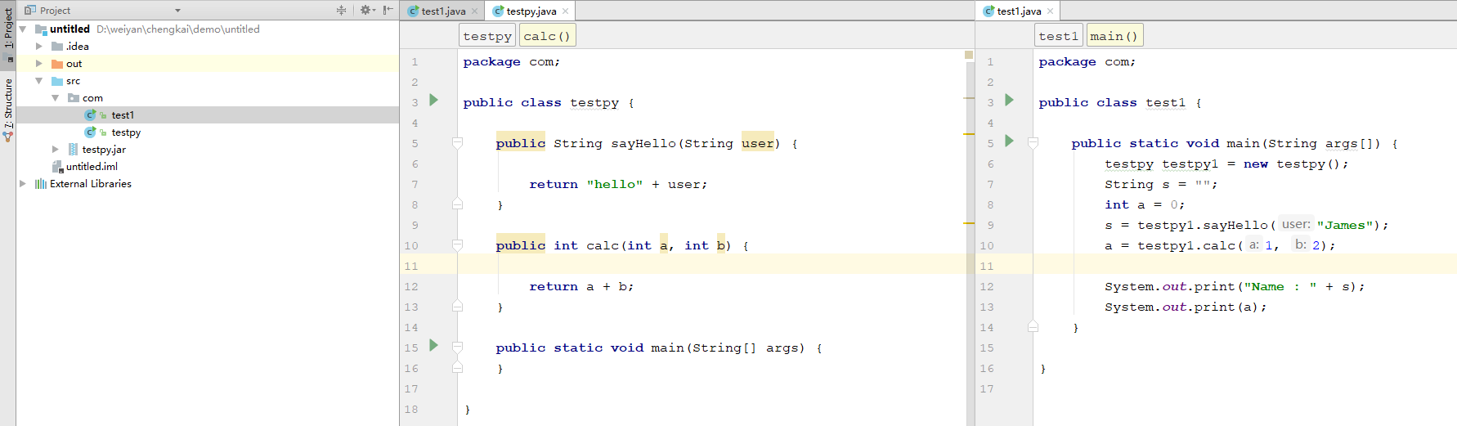Close the right-side test1.java tab
Screen dimensions: 1457x426
tap(1050, 11)
